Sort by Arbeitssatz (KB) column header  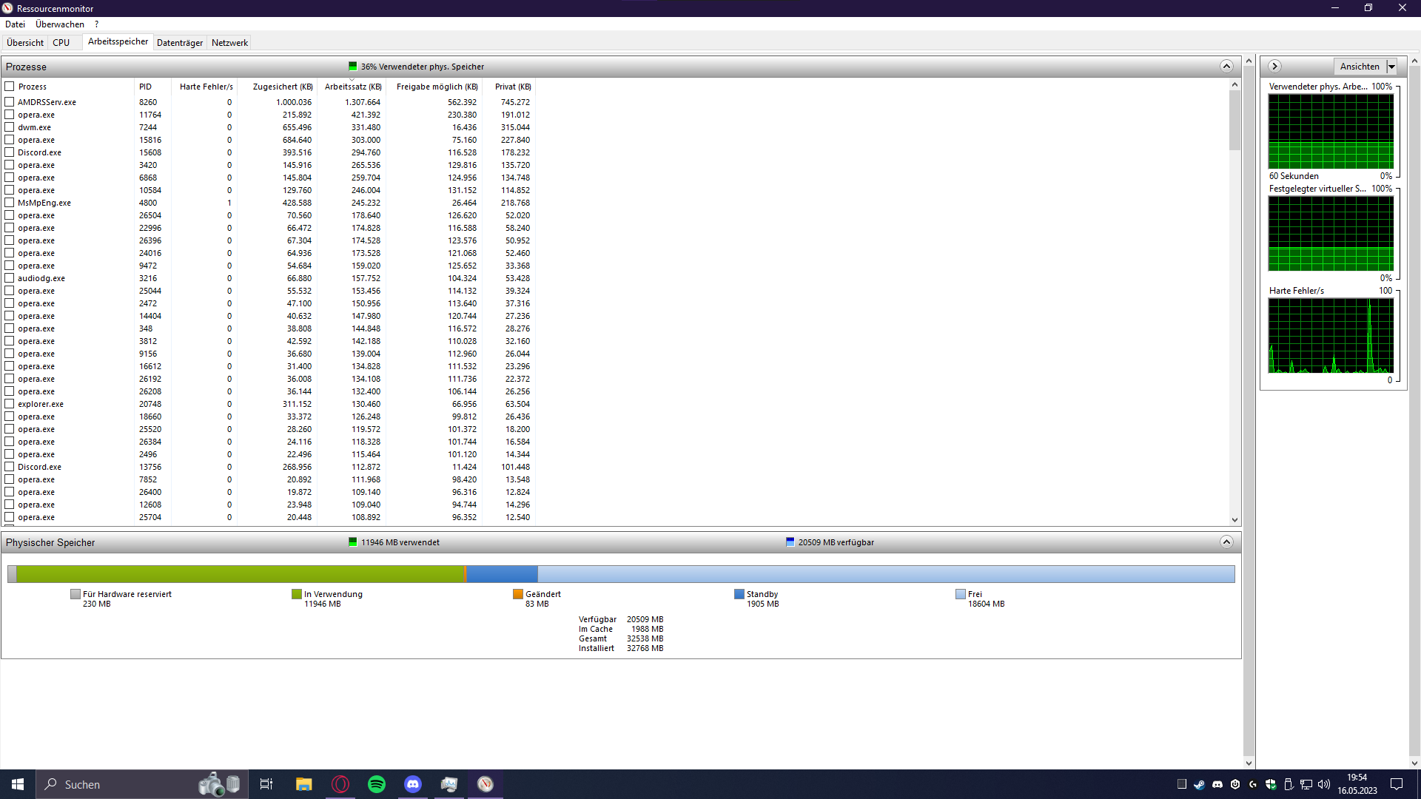pyautogui.click(x=352, y=87)
